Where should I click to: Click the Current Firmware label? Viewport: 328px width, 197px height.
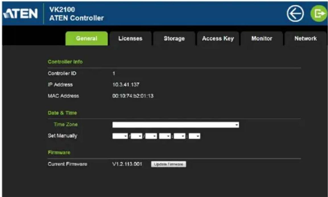pyautogui.click(x=68, y=164)
